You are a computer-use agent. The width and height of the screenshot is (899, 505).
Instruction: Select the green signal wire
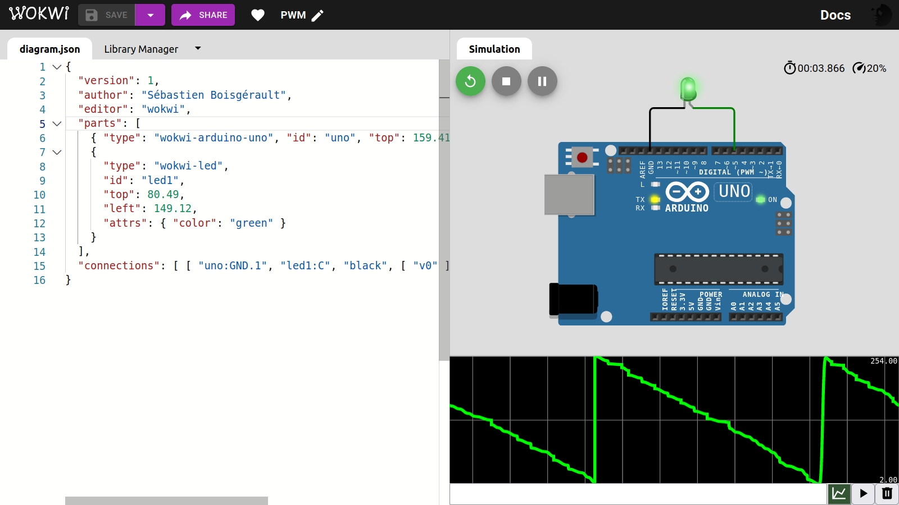(734, 128)
